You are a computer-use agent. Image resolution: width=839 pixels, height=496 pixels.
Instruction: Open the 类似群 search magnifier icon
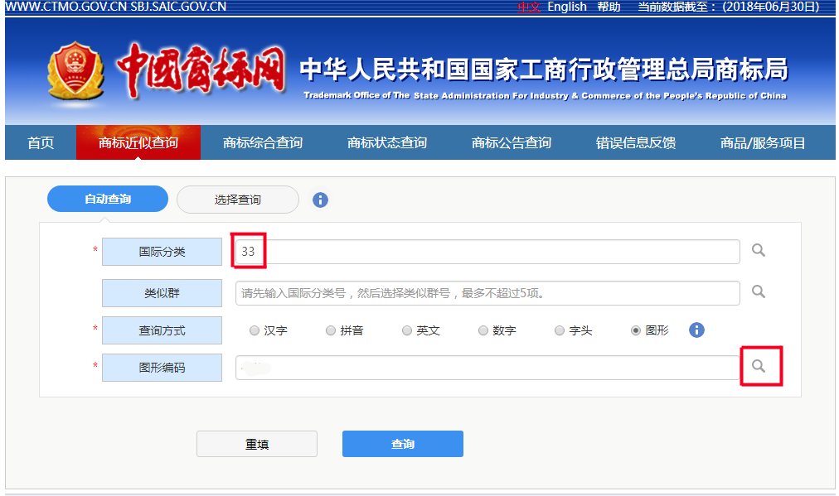[757, 291]
